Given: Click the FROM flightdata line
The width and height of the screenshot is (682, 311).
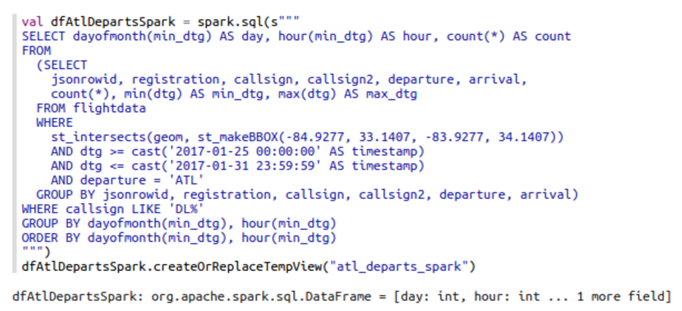Looking at the screenshot, I should (x=91, y=108).
